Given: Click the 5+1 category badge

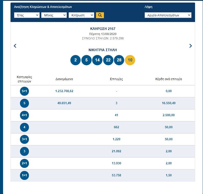Looking at the screenshot, I should pos(24,91).
